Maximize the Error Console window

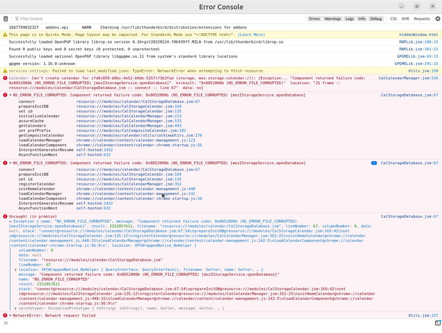pos(417,6)
